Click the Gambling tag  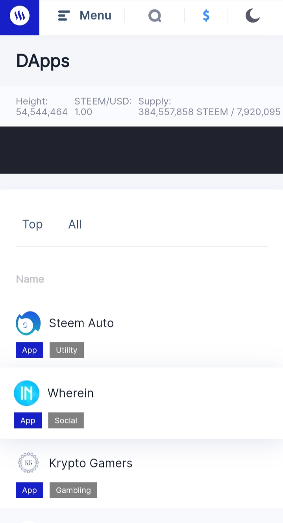point(73,490)
